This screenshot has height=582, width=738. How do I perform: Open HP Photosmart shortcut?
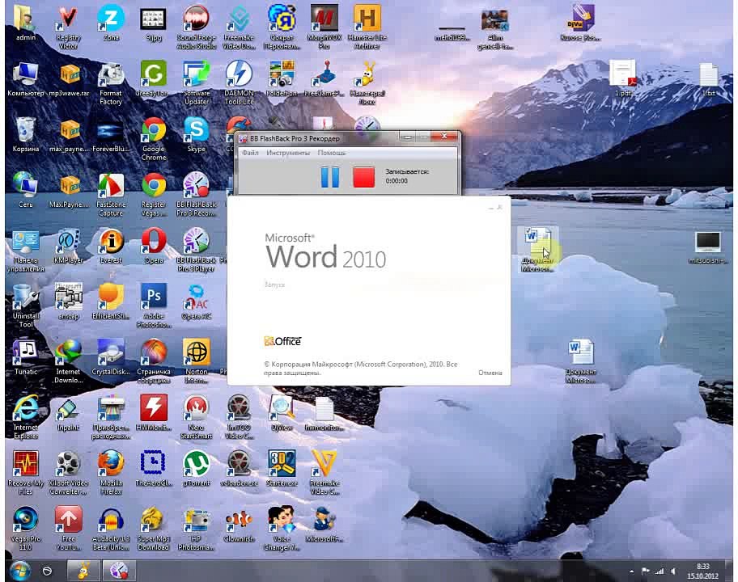coord(197,529)
